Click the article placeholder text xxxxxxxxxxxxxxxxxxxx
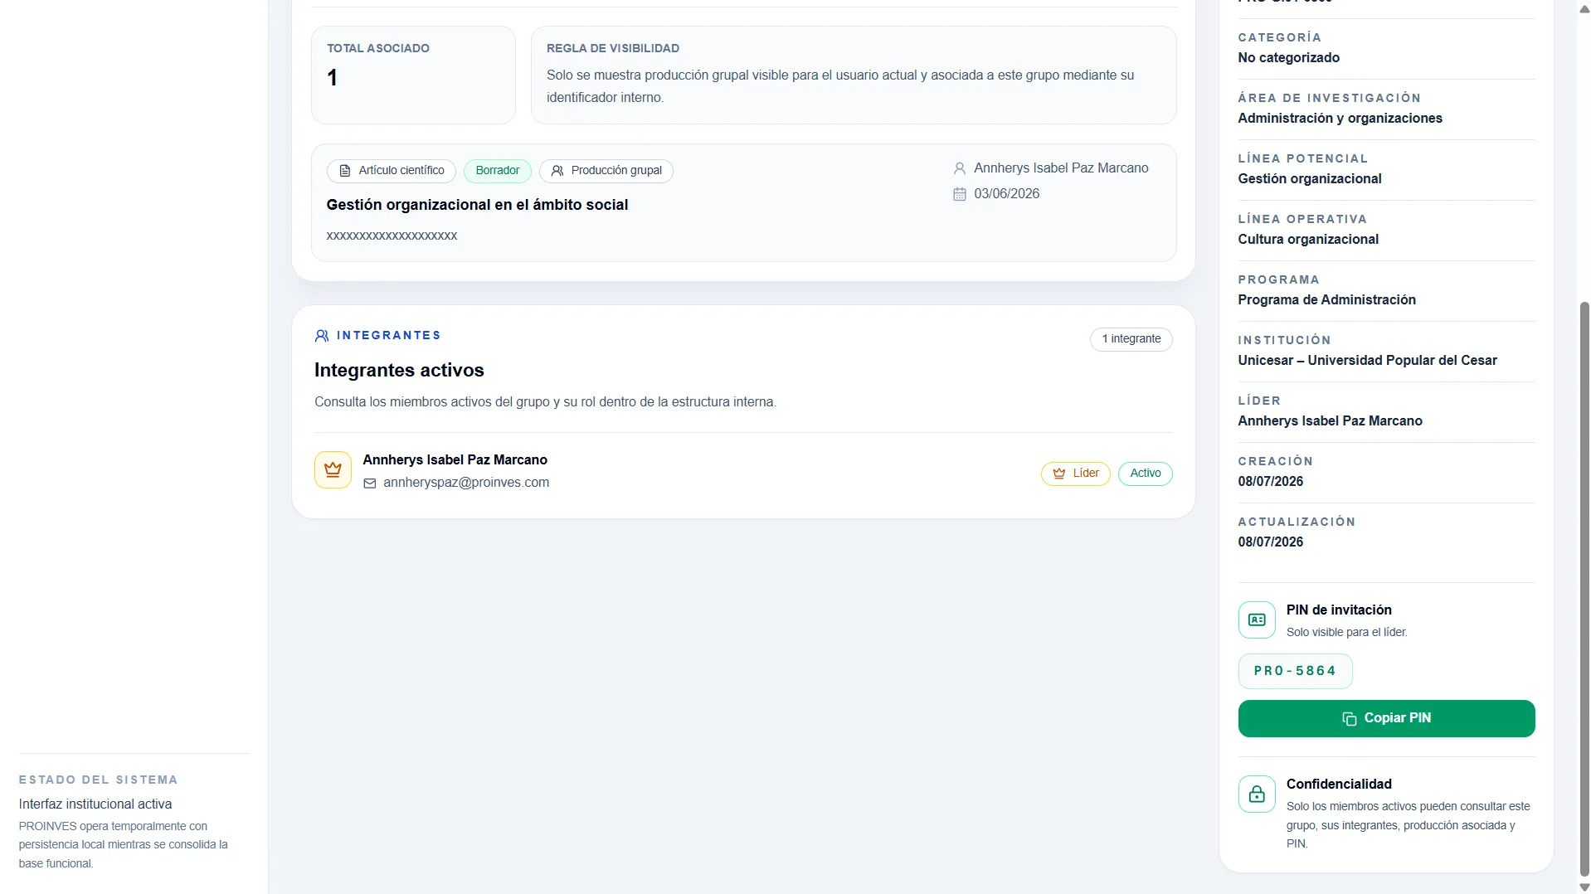 392,236
